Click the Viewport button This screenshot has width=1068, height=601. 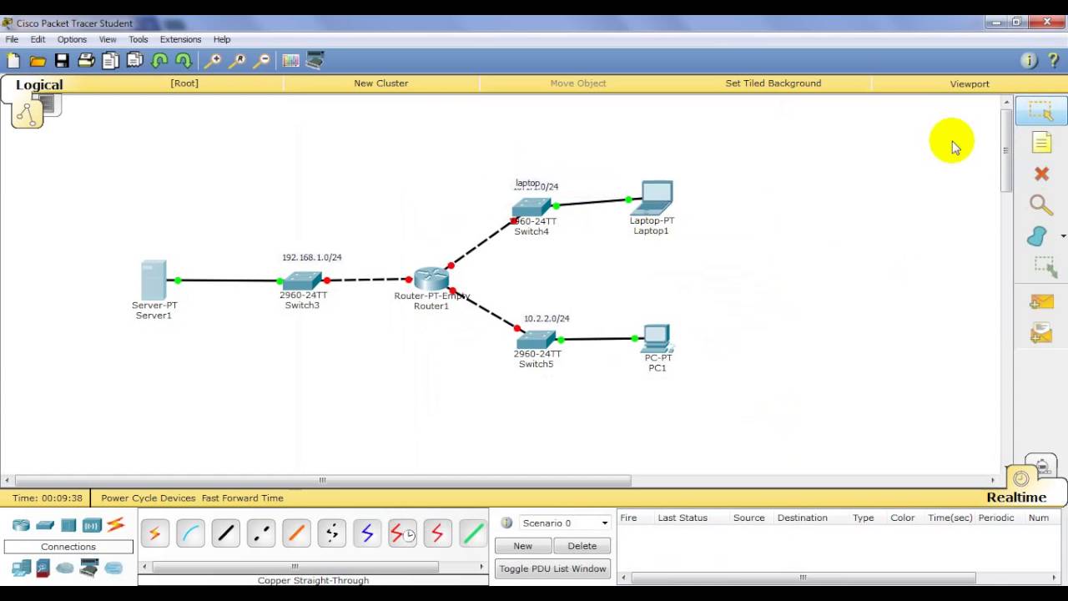[970, 83]
